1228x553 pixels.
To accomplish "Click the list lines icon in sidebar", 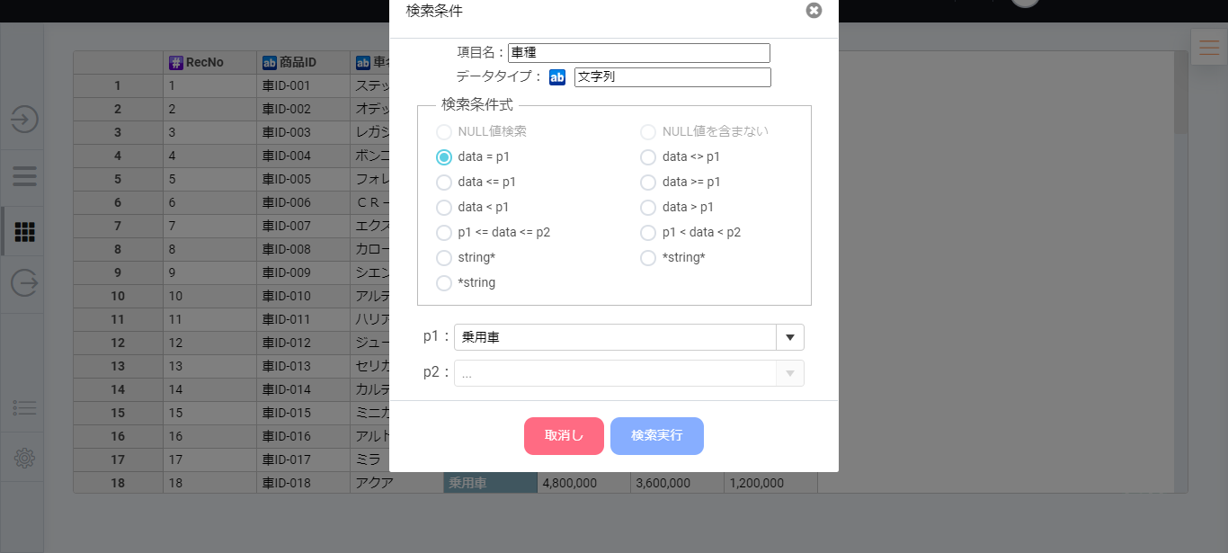I will (x=22, y=176).
